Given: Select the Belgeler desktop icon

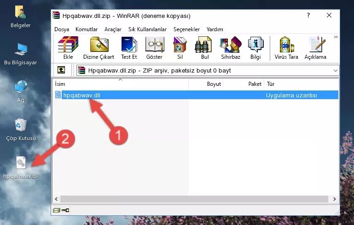Looking at the screenshot, I should click(21, 17).
